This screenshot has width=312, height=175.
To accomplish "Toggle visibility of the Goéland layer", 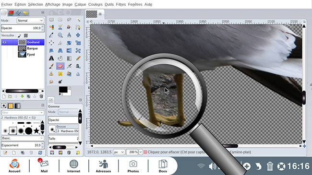I will [x=4, y=42].
